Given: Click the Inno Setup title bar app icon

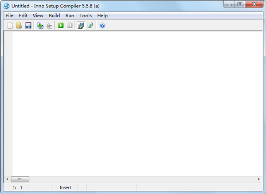Looking at the screenshot, I should 7,6.
